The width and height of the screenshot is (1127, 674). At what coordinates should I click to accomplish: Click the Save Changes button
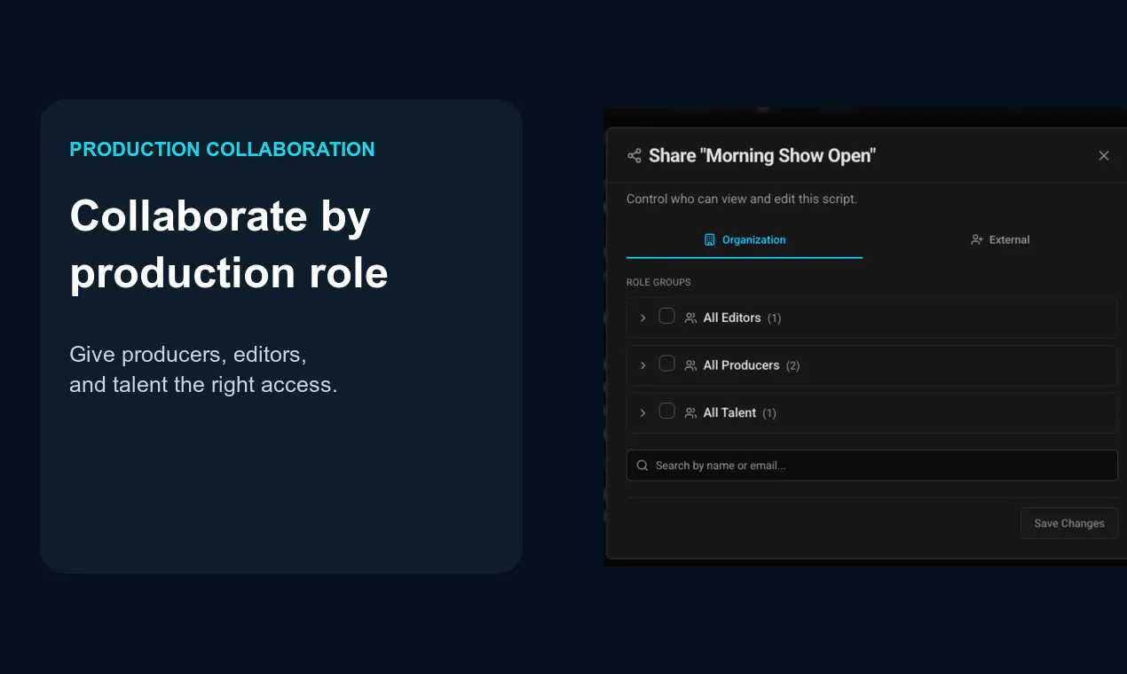click(x=1069, y=523)
